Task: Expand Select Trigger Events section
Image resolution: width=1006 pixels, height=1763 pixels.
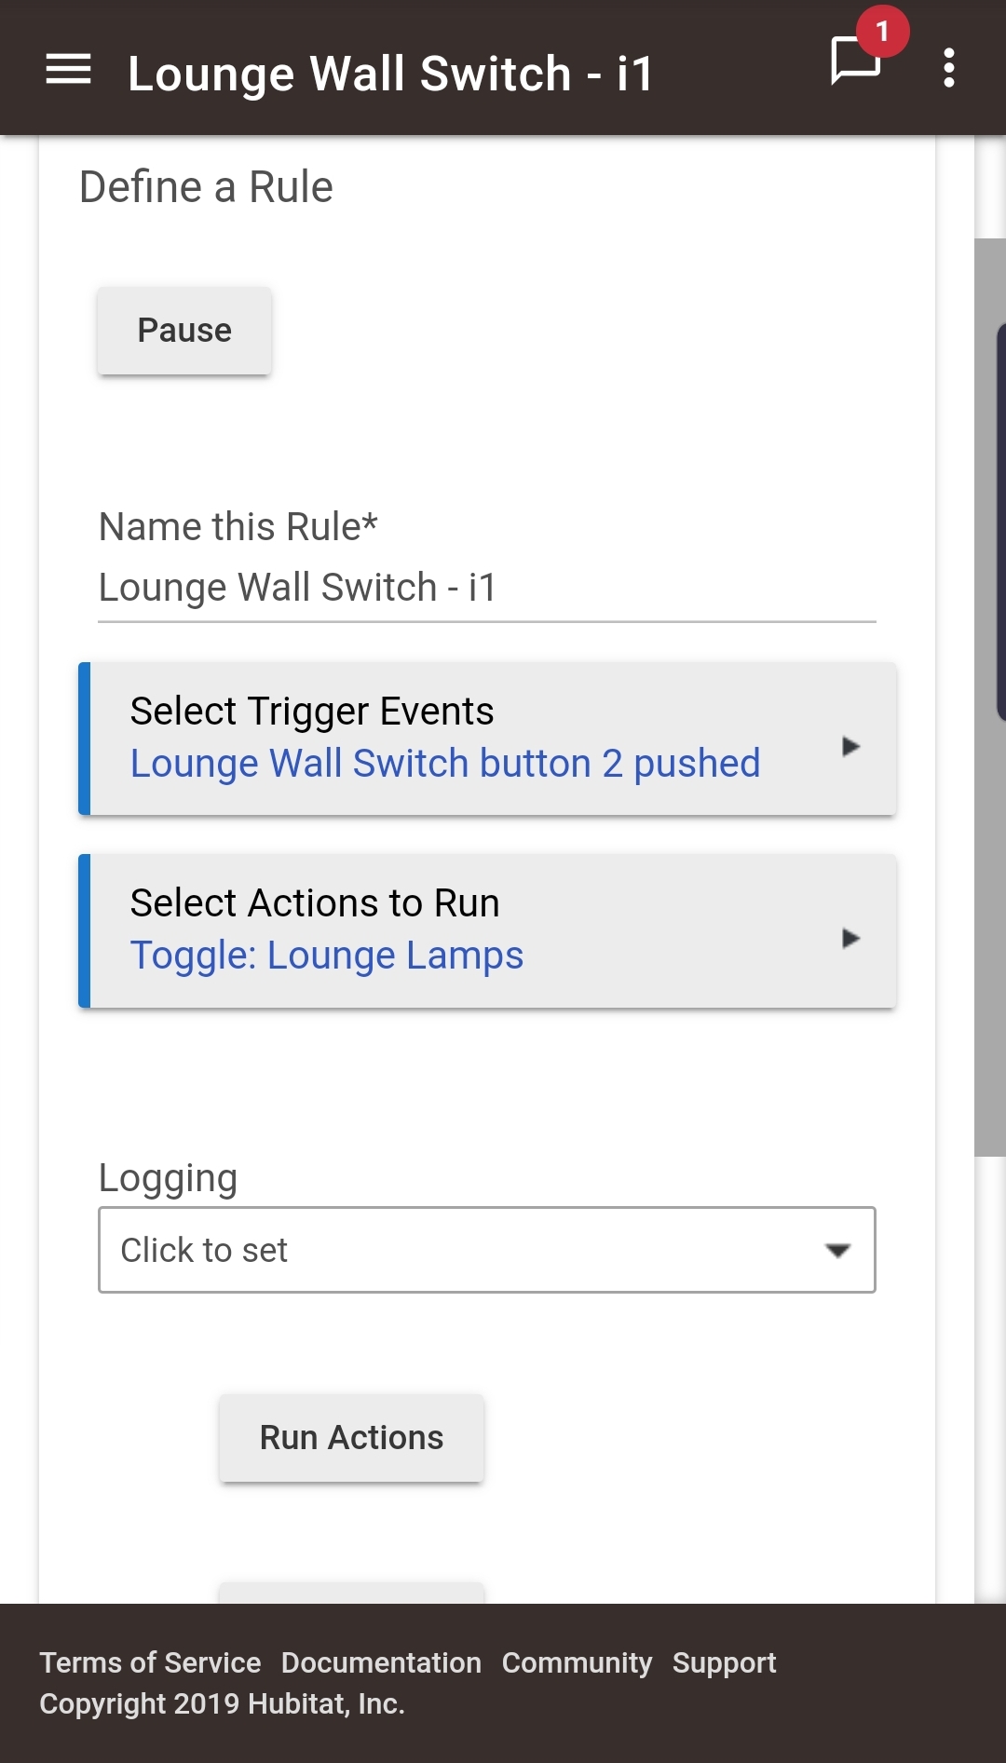Action: click(487, 739)
